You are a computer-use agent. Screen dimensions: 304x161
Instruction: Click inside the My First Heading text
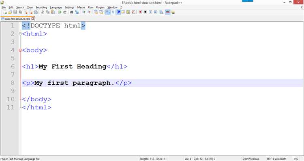pos(72,67)
